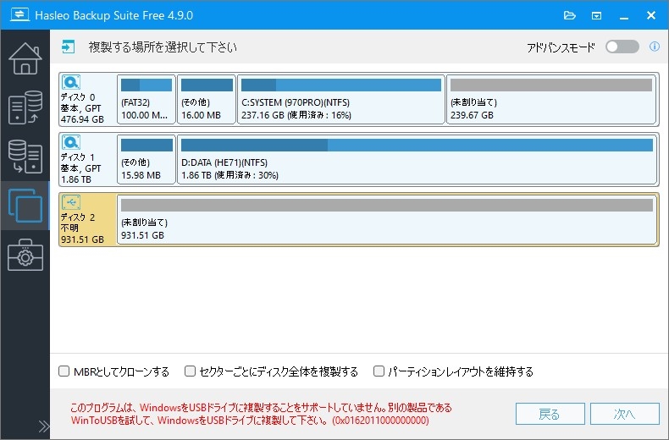Open the title bar dropdown menu icon
669x440 pixels.
tap(596, 16)
